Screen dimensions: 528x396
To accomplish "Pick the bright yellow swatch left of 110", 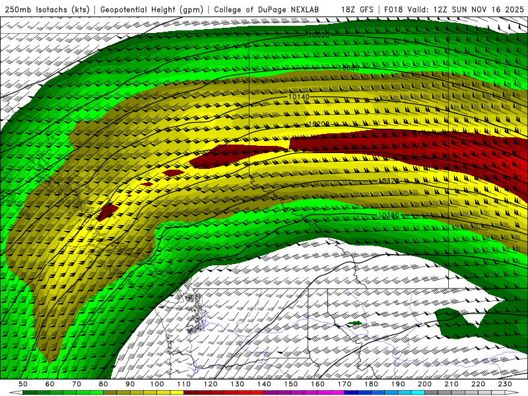I will click(177, 393).
